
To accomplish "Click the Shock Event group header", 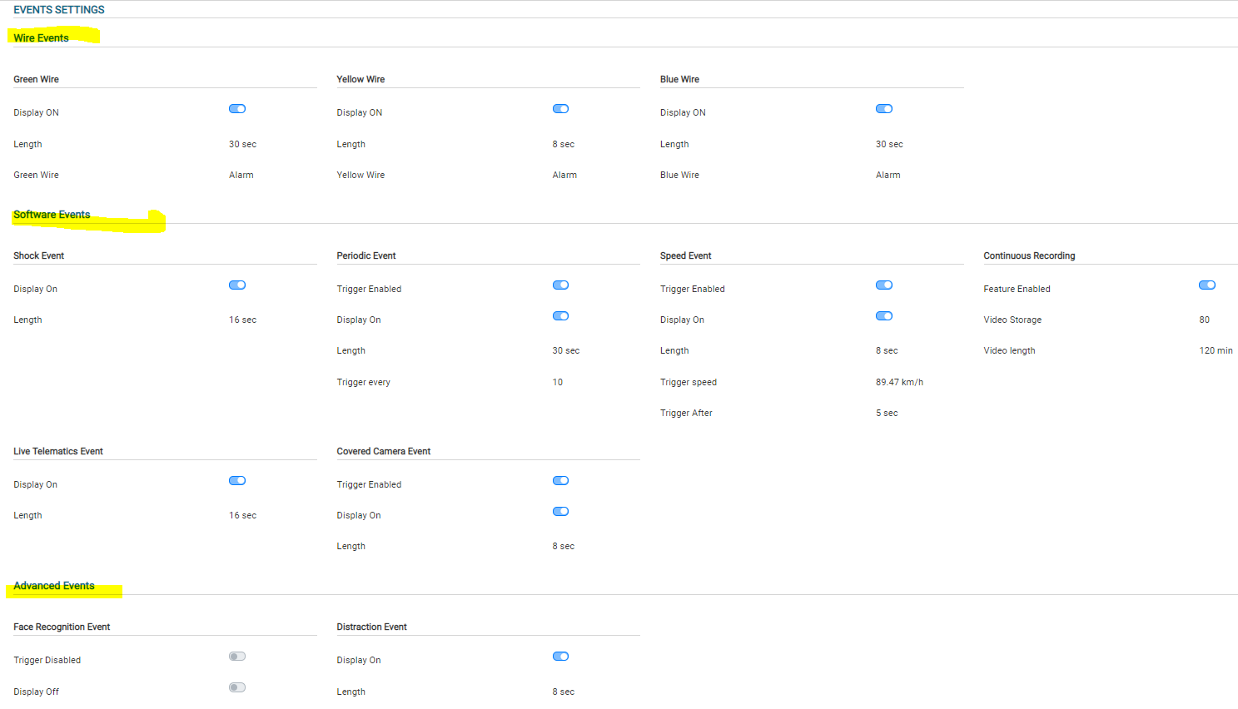I will click(39, 255).
